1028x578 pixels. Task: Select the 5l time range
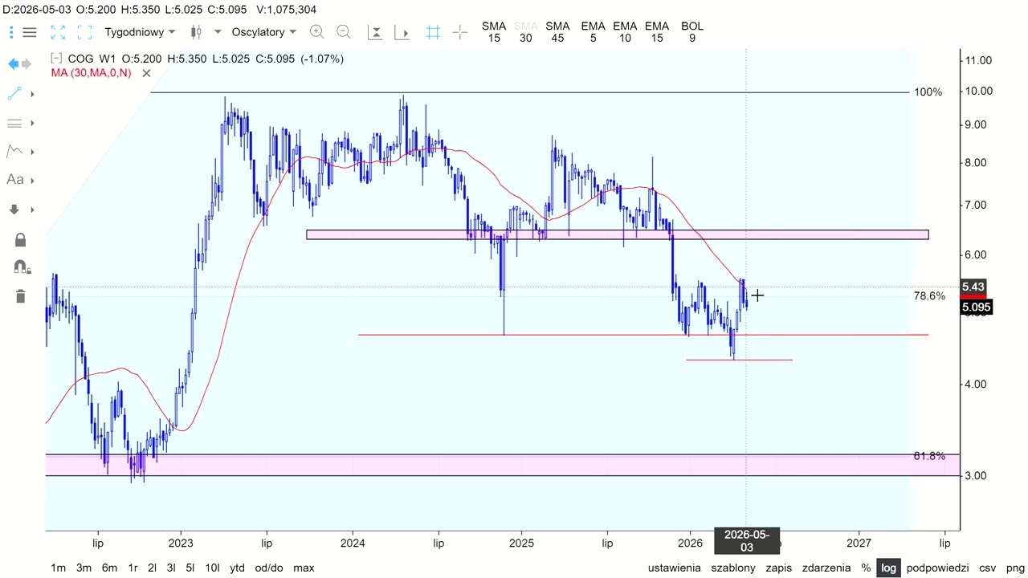click(190, 568)
